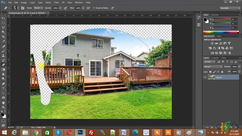Toggle lock transparent pixels
242x136 pixels.
[210, 72]
